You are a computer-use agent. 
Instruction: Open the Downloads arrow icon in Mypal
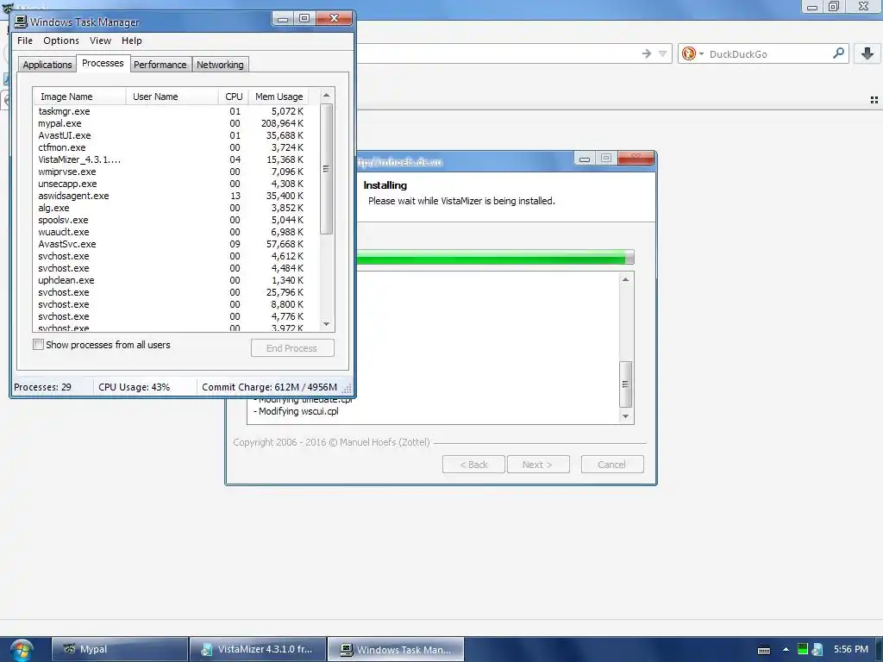coord(867,53)
